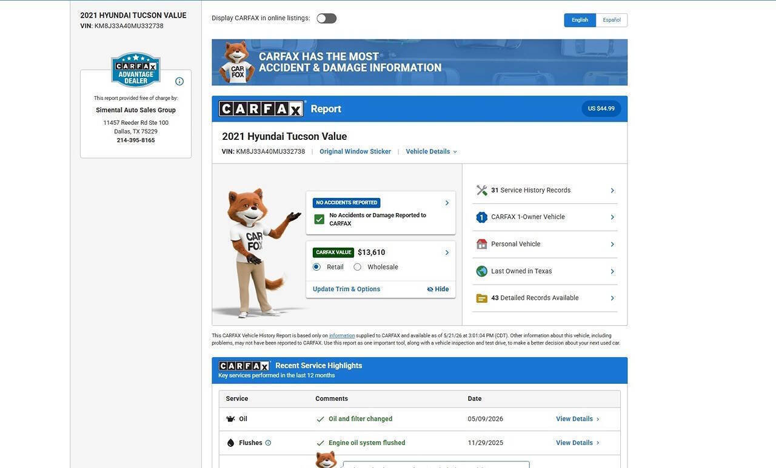
Task: Toggle Display CARFAX in online listings switch
Action: (327, 18)
